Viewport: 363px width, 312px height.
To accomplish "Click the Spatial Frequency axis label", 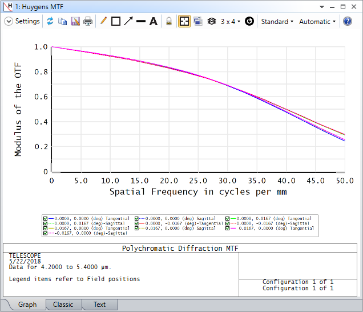I will point(198,192).
